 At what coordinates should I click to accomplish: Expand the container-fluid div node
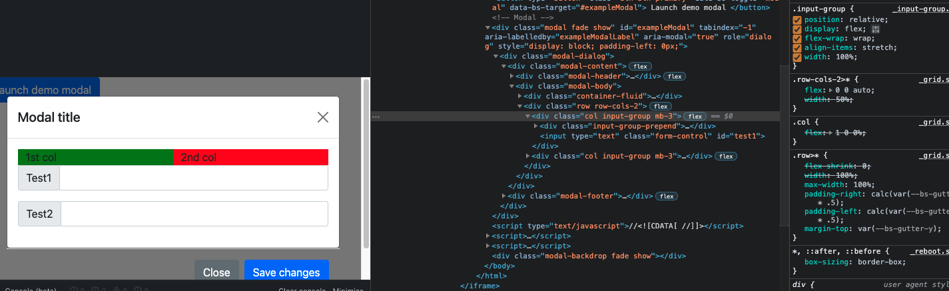coord(520,97)
